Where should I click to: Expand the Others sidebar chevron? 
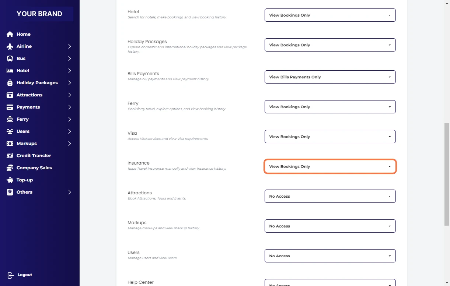[x=69, y=192]
